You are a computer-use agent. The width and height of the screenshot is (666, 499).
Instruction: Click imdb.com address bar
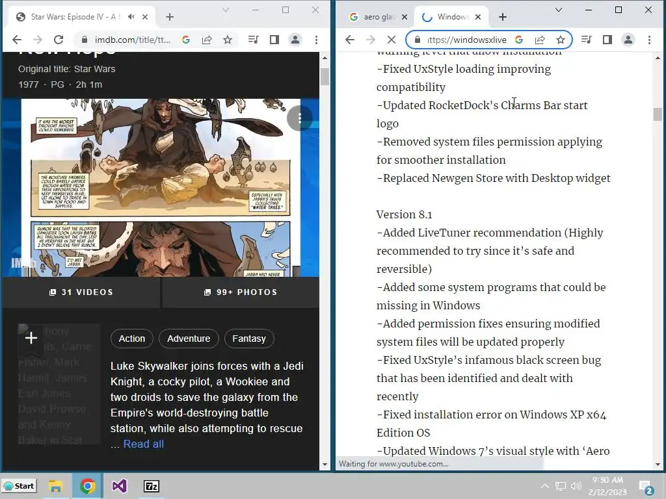click(x=132, y=40)
